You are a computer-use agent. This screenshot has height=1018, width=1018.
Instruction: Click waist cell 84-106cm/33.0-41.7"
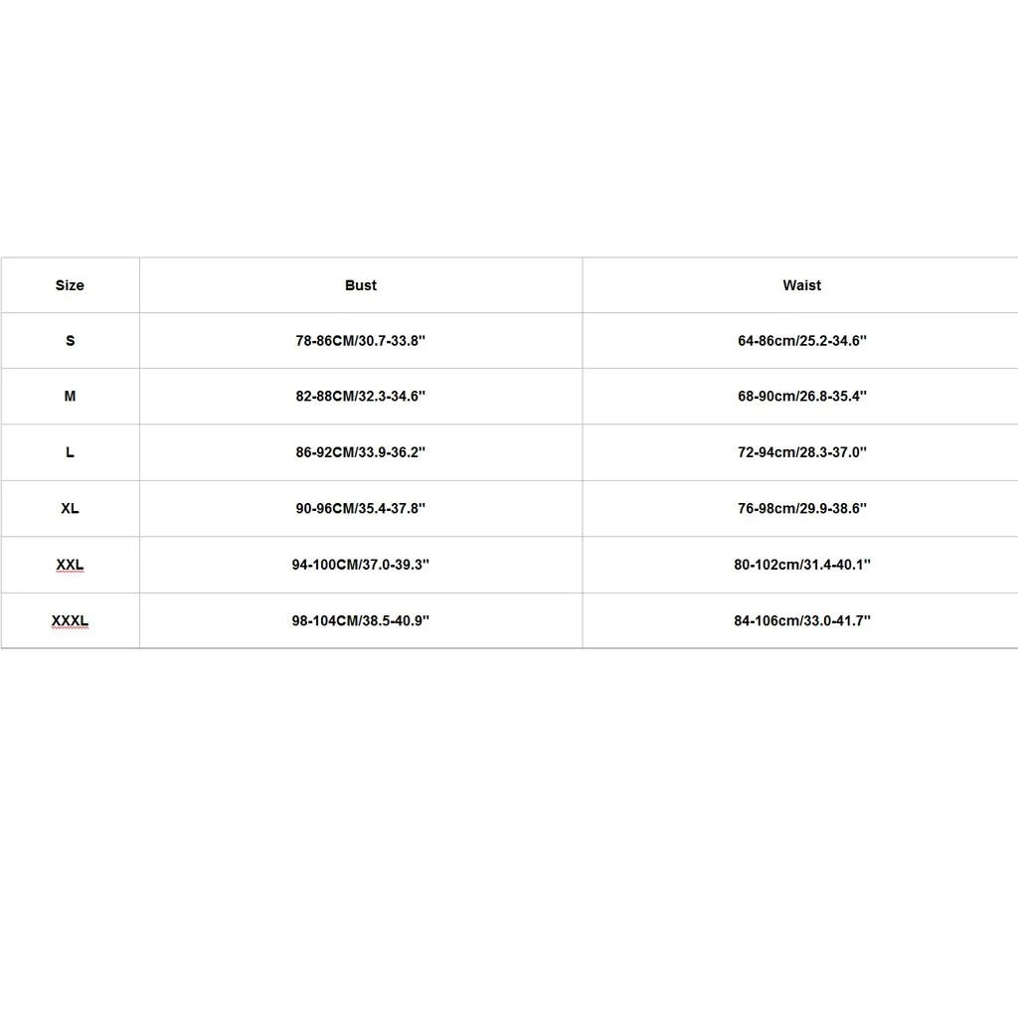click(x=802, y=620)
